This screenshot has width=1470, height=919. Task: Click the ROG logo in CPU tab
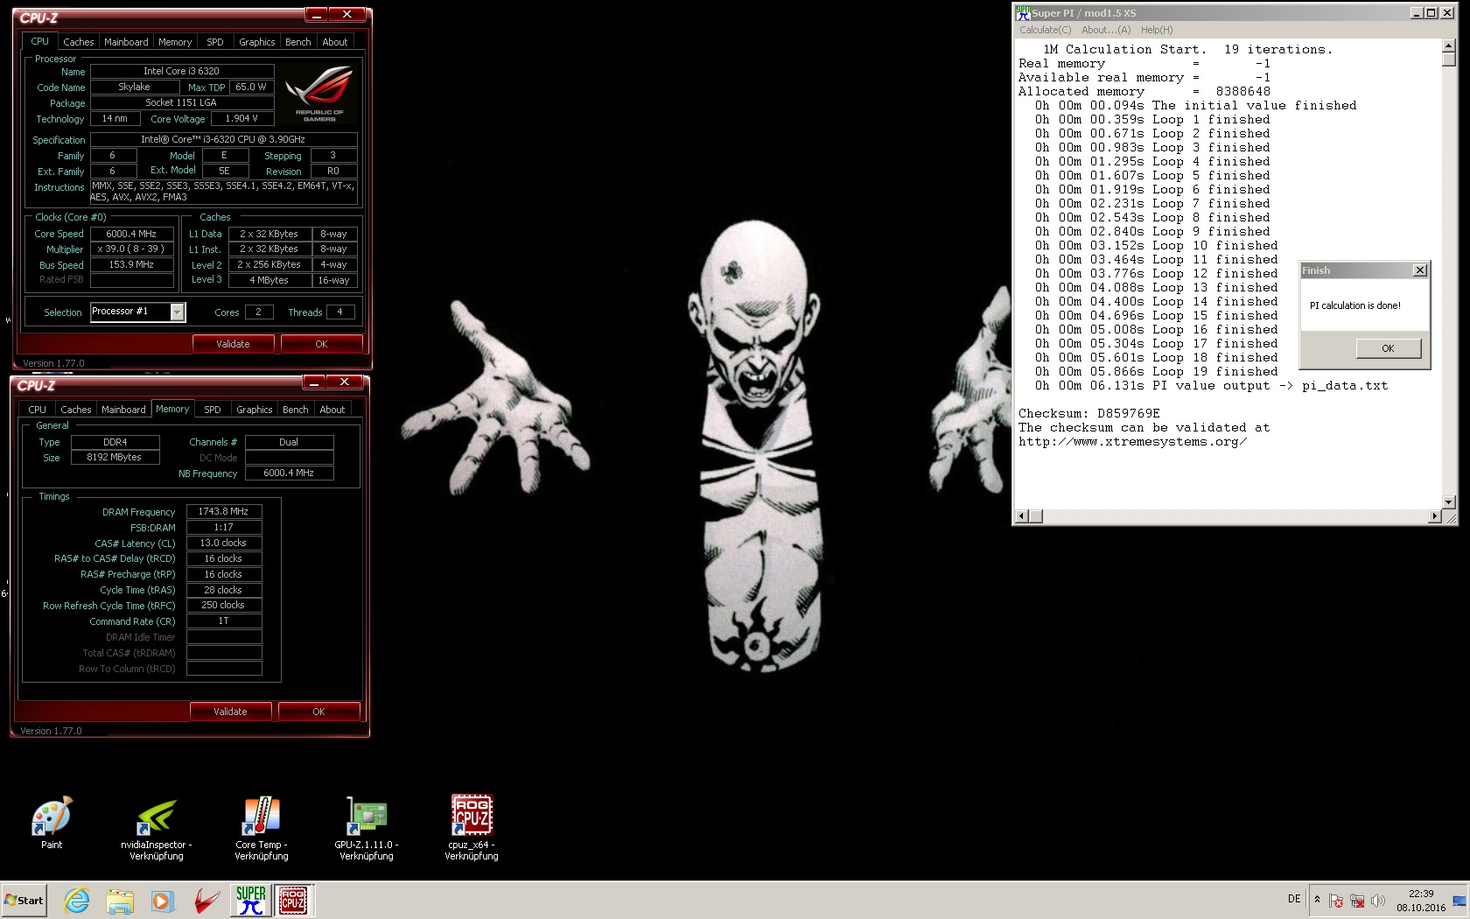tap(319, 94)
